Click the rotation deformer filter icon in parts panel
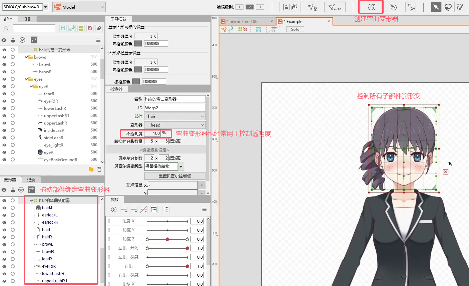 point(90,28)
